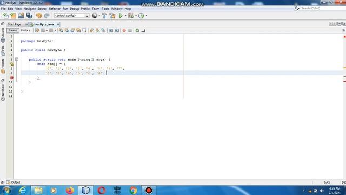This screenshot has width=346, height=195.
Task: Open dropdown arrow next to Run Project
Action: pyautogui.click(x=125, y=16)
